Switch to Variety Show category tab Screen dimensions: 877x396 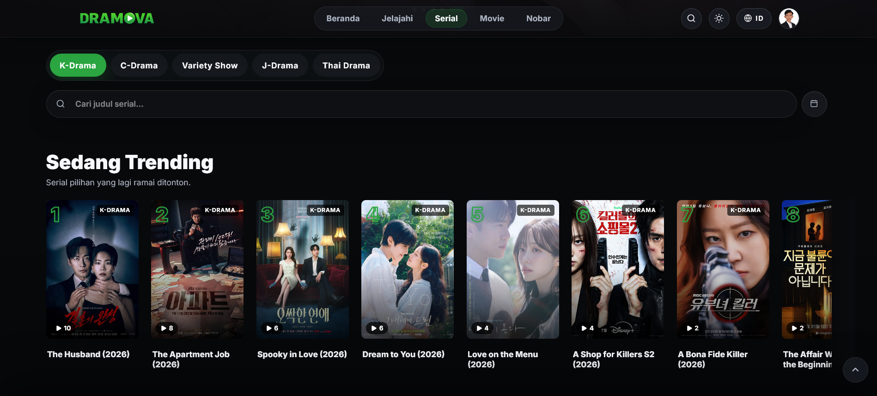click(210, 66)
